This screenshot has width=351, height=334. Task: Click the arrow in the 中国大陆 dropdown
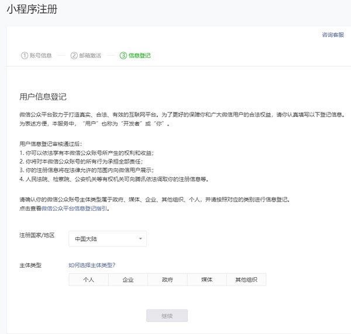tap(140, 239)
